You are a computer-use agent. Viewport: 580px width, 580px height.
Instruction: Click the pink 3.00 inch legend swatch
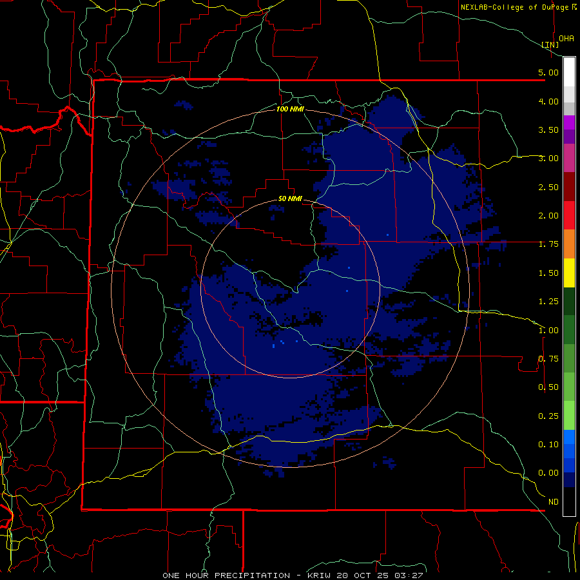(569, 158)
